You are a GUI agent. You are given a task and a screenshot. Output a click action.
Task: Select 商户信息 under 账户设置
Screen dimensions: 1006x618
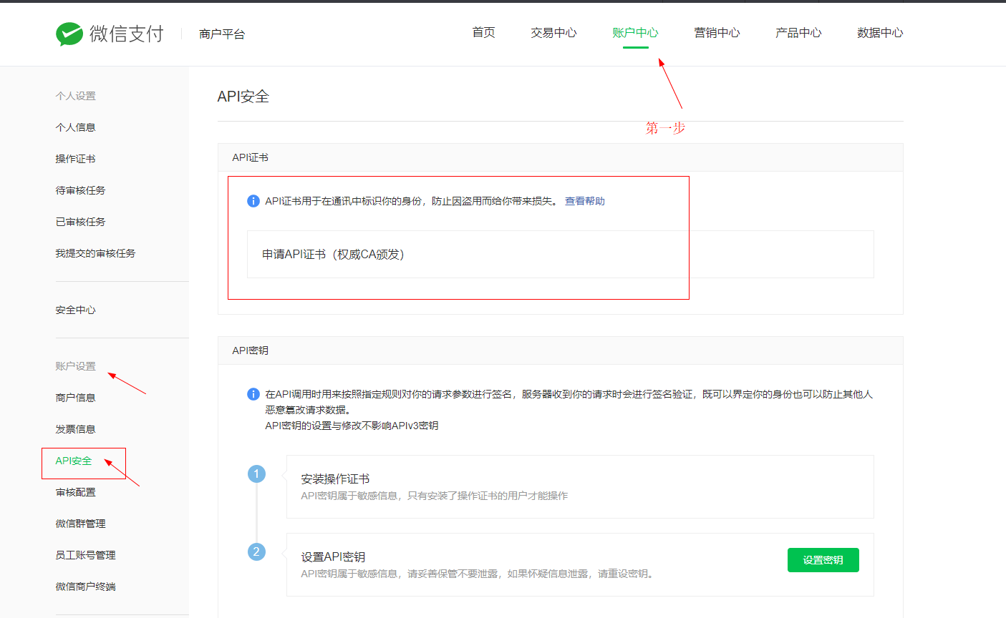click(x=75, y=398)
